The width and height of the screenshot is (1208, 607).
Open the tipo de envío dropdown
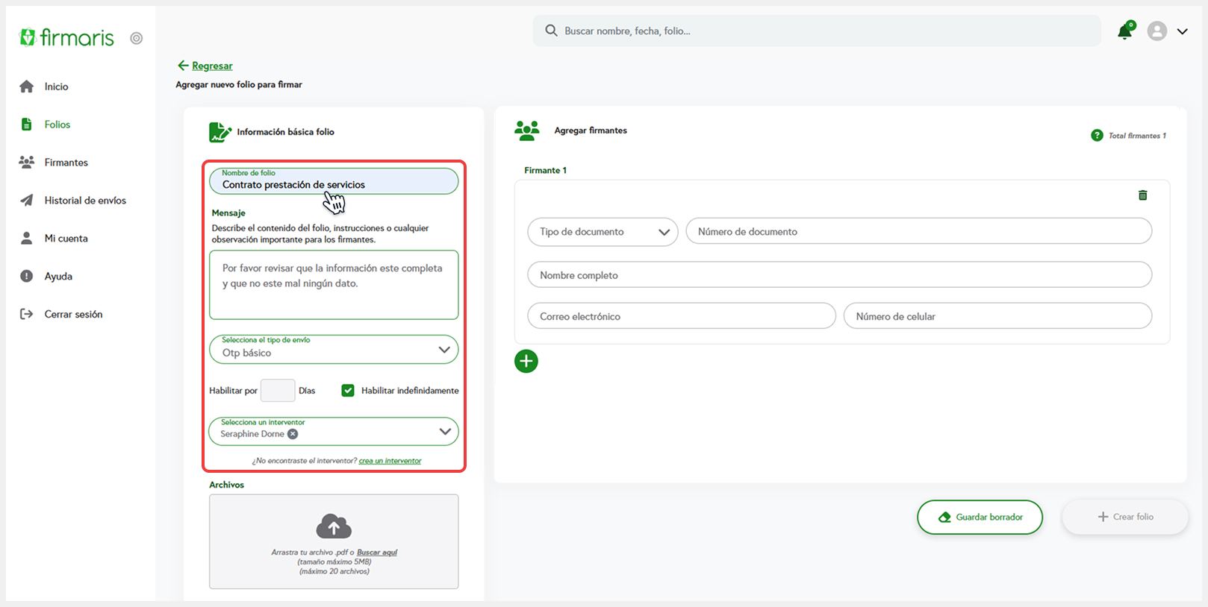[x=334, y=350]
